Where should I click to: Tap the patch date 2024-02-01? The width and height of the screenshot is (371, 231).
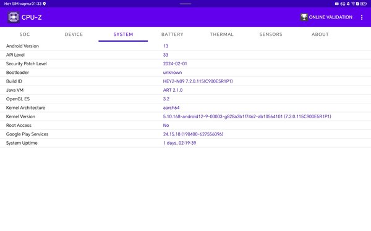[x=175, y=63]
